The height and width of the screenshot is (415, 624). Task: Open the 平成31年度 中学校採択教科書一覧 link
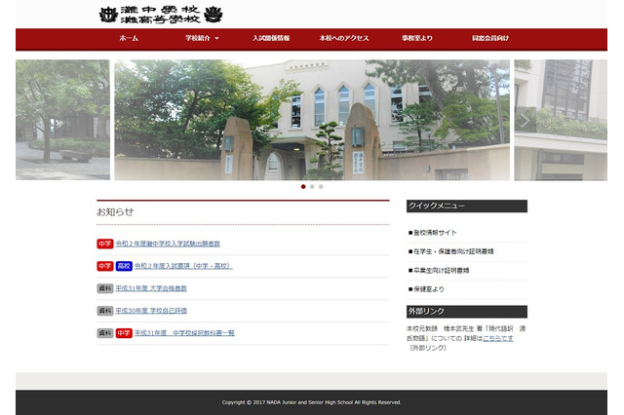(184, 333)
